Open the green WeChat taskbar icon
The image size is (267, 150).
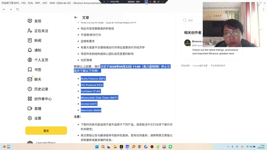click(170, 147)
